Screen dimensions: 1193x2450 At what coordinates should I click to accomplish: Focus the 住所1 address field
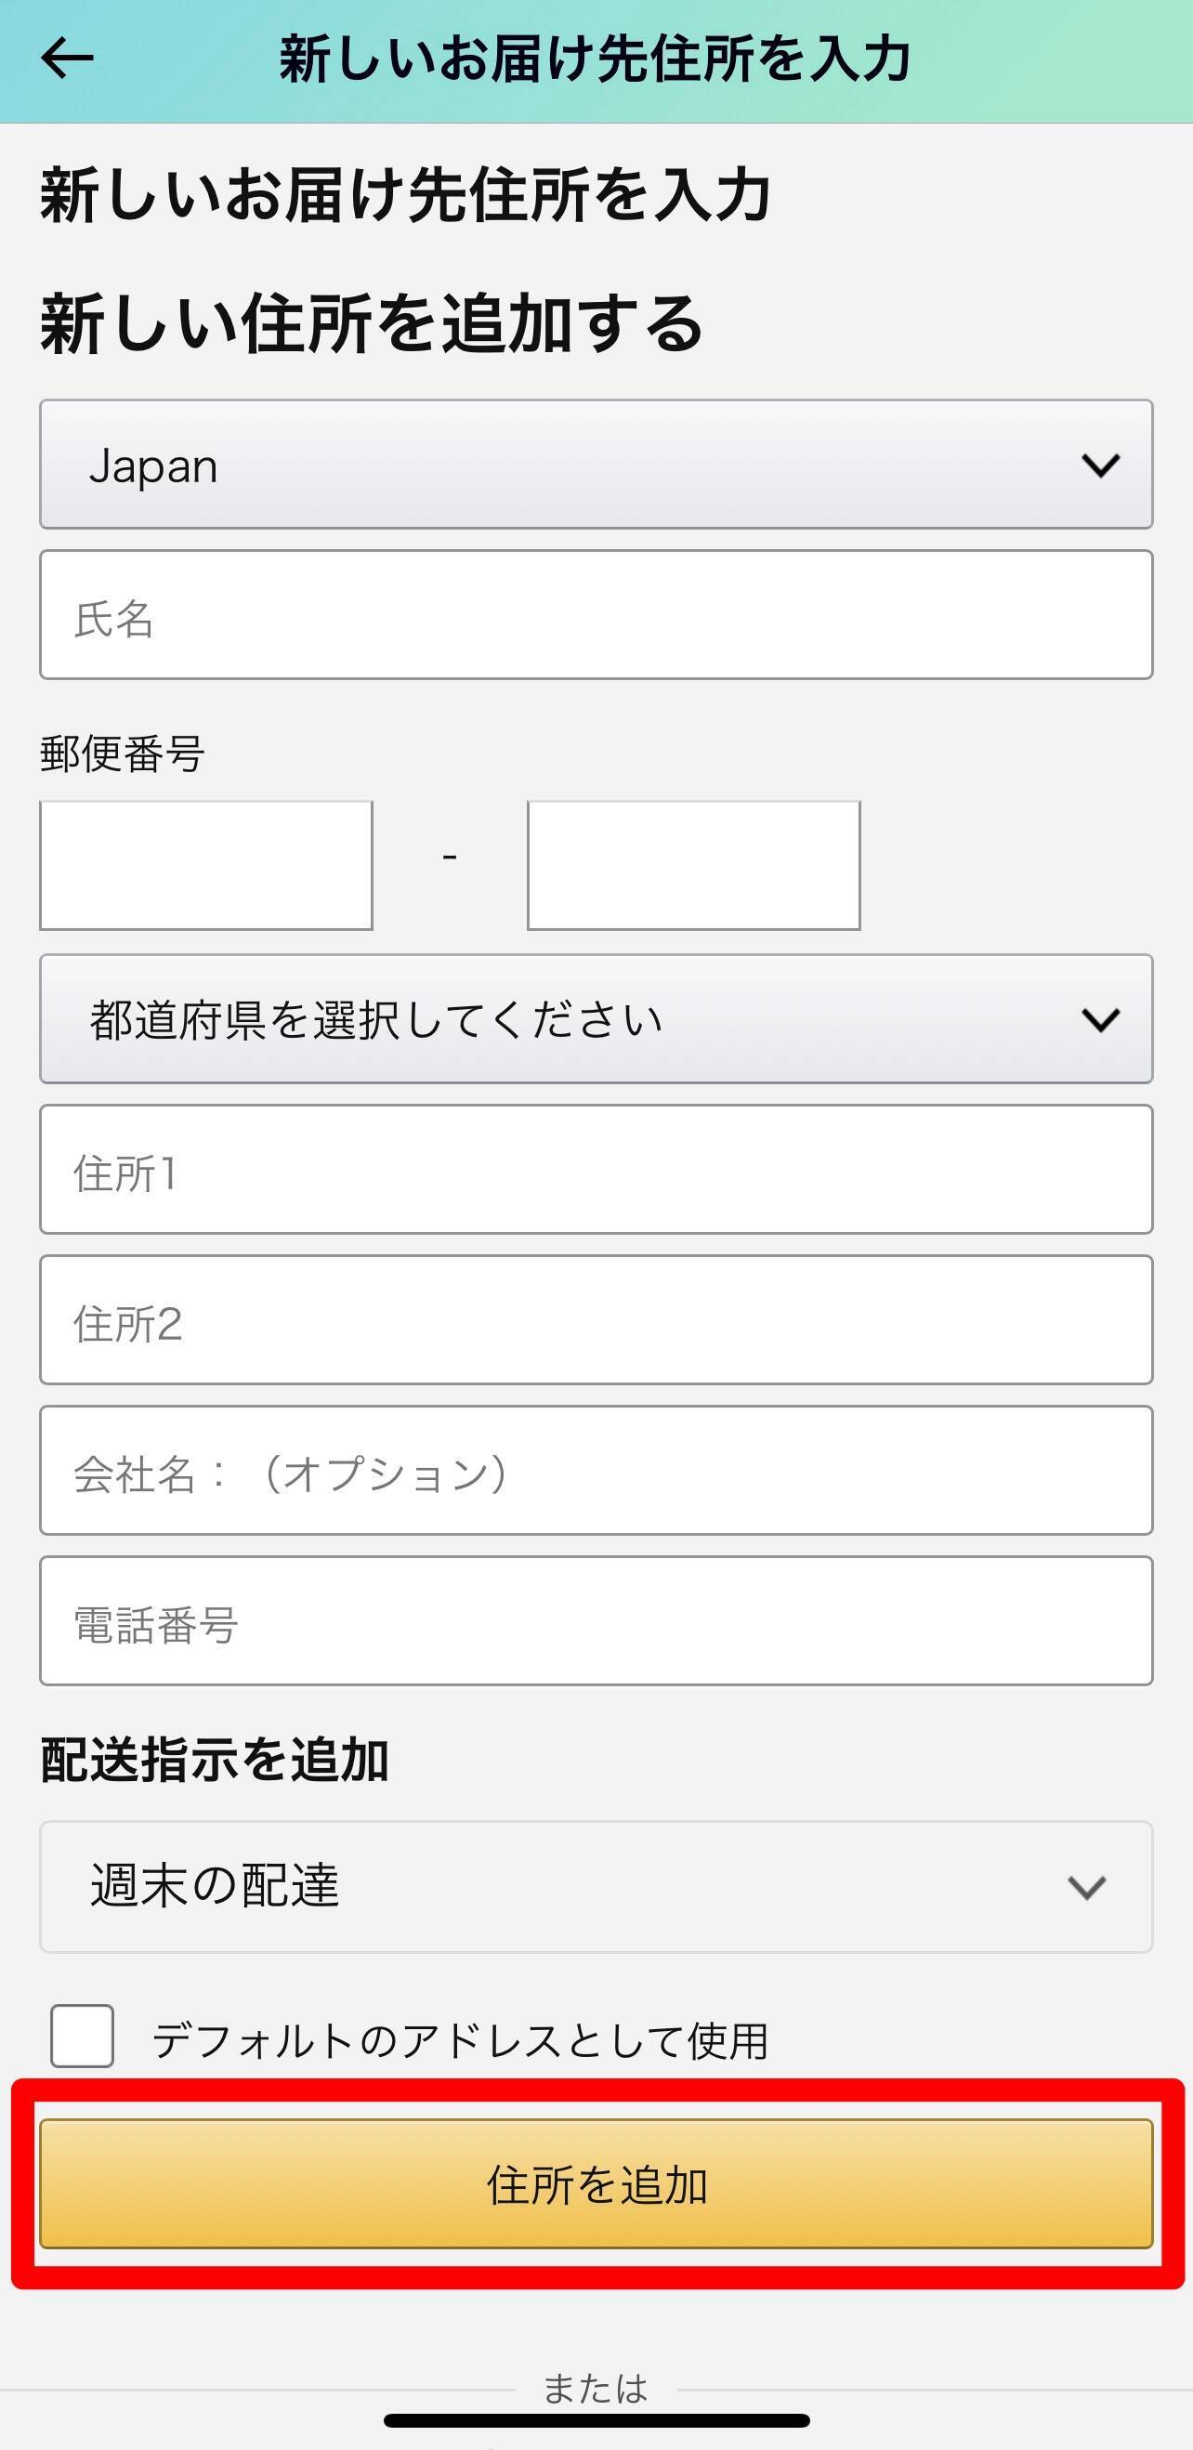point(596,1170)
